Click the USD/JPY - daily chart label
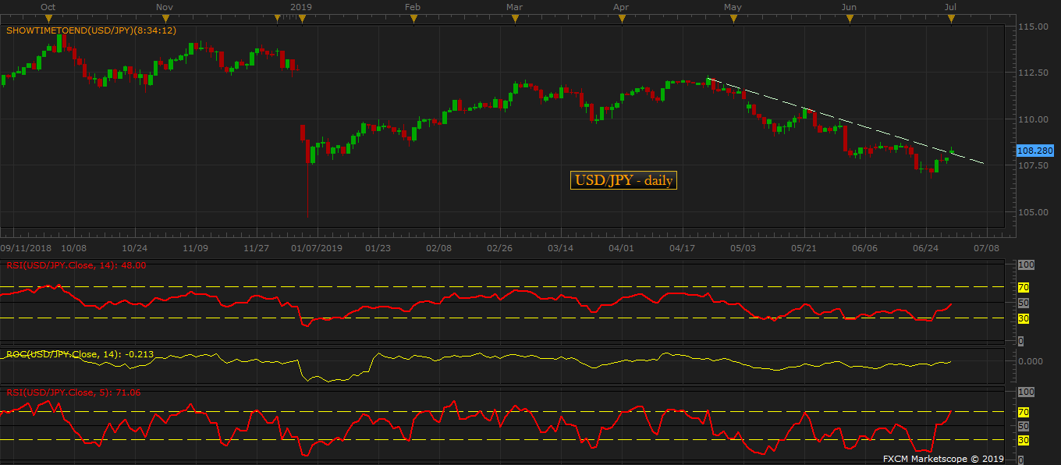1061x465 pixels. point(624,180)
